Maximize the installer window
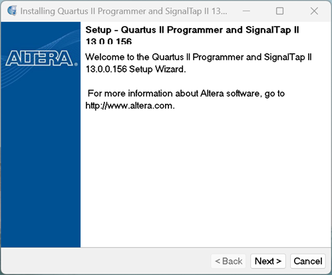Viewport: 332px width, 275px height. click(x=279, y=11)
